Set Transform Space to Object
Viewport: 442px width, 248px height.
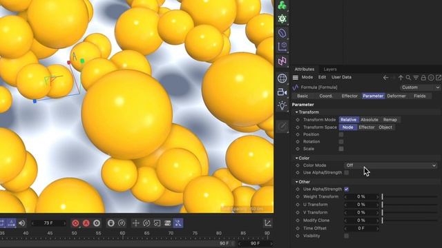pyautogui.click(x=385, y=127)
